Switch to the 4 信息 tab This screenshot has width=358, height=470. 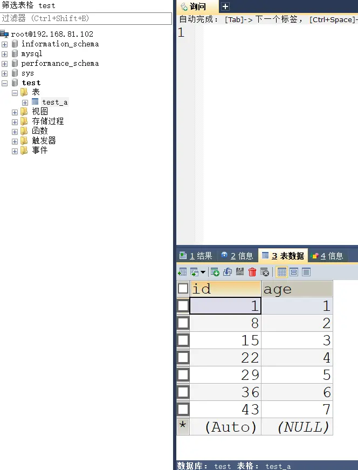327,256
